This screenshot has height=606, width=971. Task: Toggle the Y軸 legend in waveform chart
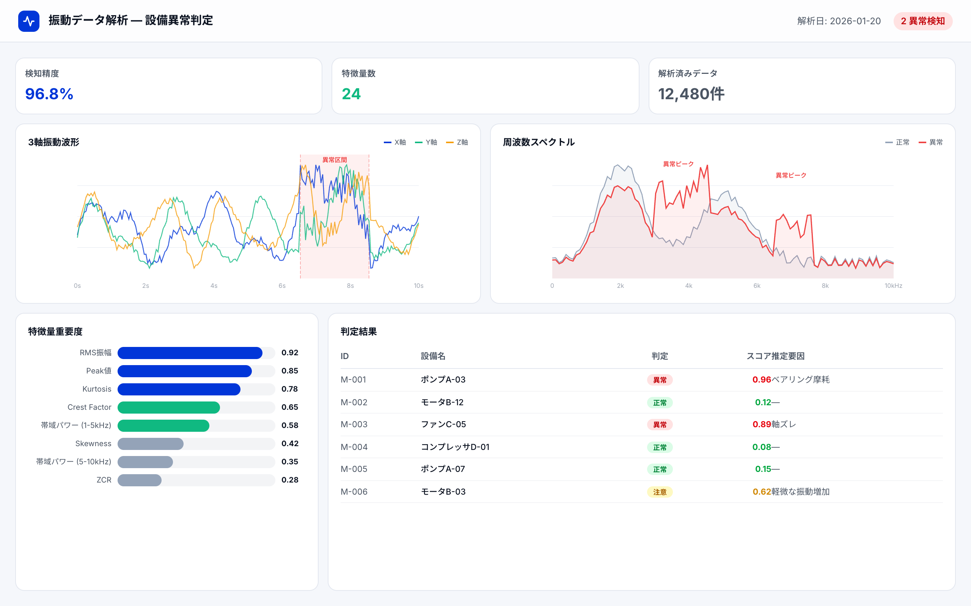tap(426, 142)
